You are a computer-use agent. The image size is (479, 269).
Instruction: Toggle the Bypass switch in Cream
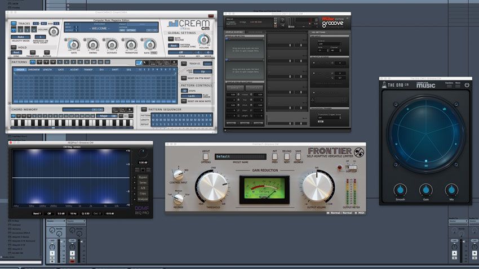click(x=47, y=52)
